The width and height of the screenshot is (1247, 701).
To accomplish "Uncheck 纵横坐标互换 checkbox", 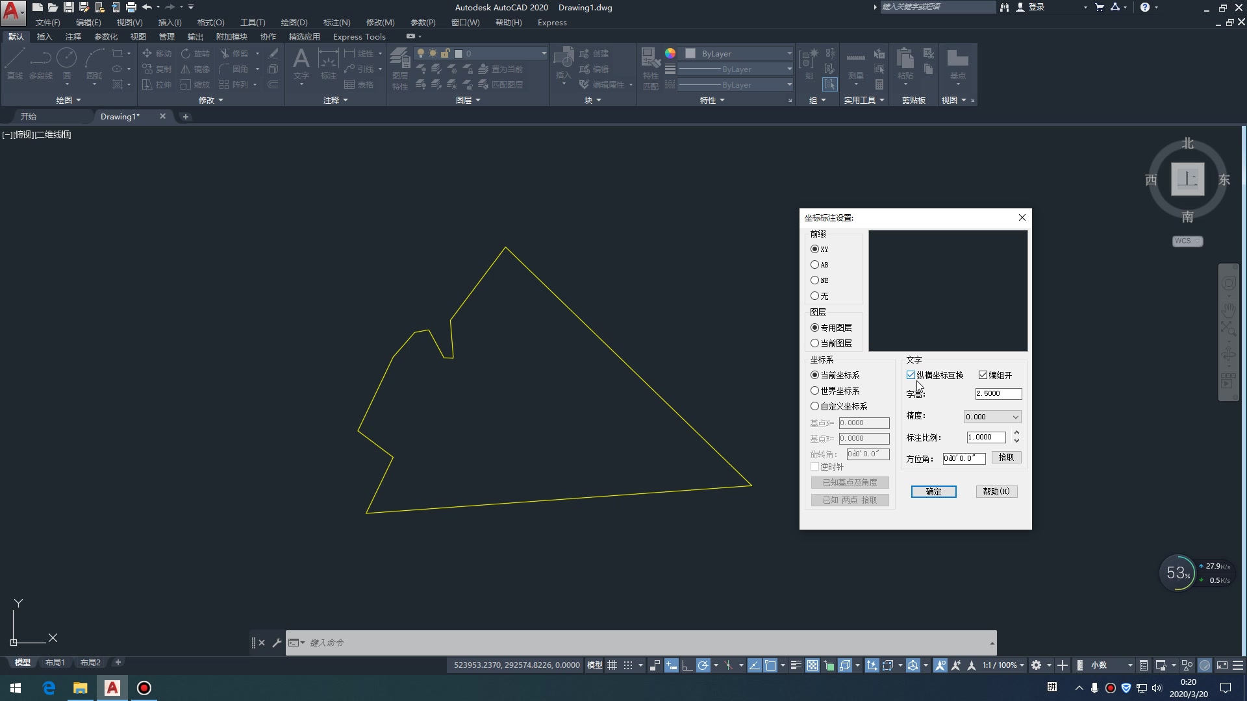I will coord(911,375).
